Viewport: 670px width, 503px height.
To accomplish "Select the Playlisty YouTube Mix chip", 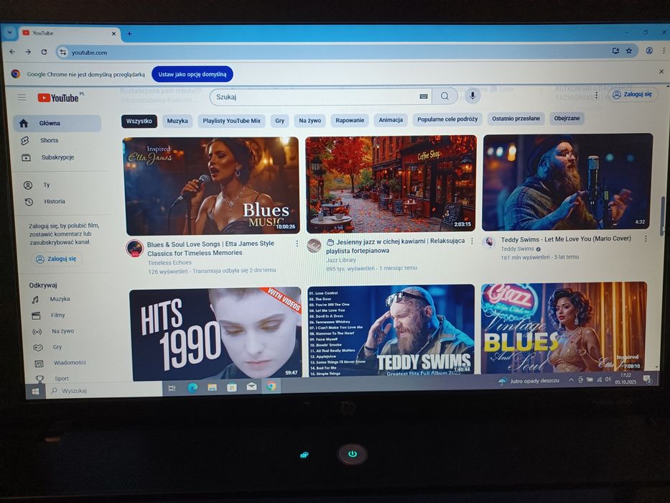I will coord(232,121).
